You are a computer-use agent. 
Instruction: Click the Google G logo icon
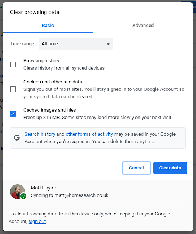[17, 138]
